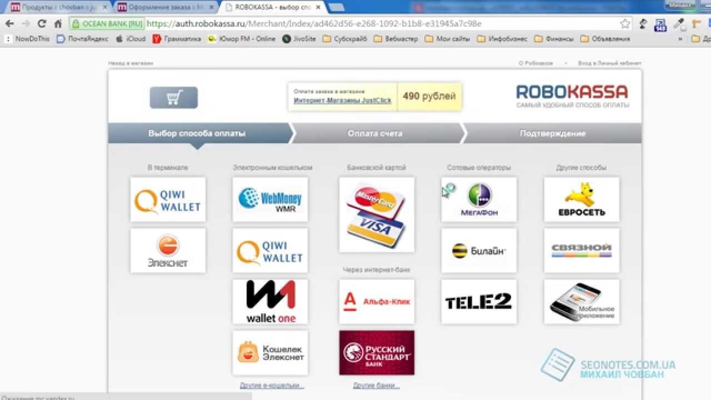
Task: Choose wallet one payment option
Action: (x=270, y=302)
